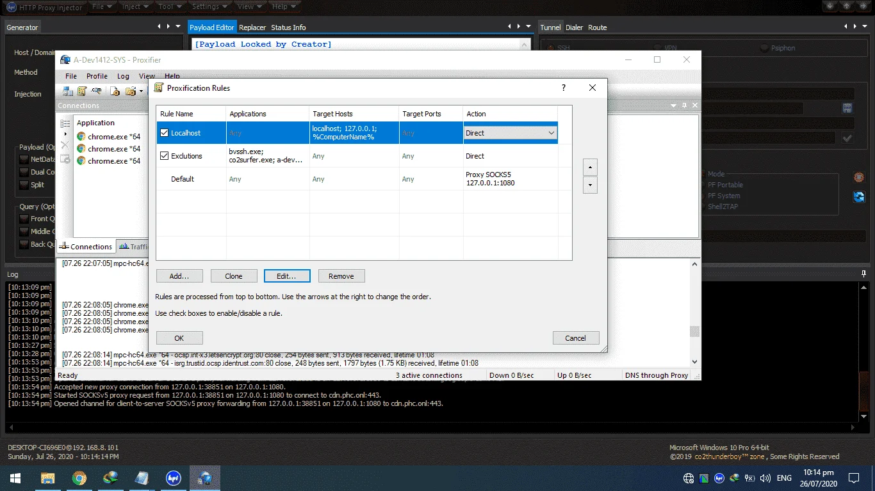Click Cancel in Proxification Rules
This screenshot has height=491, width=875.
pyautogui.click(x=576, y=338)
